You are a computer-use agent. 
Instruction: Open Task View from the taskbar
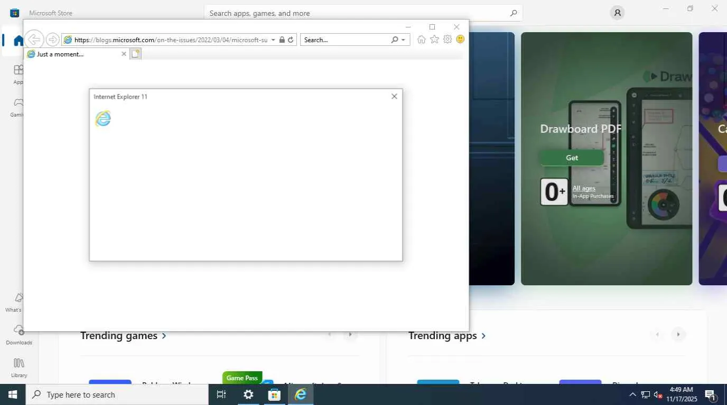221,394
